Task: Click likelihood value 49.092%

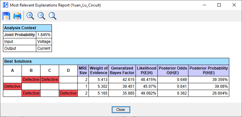Action: coord(147,93)
